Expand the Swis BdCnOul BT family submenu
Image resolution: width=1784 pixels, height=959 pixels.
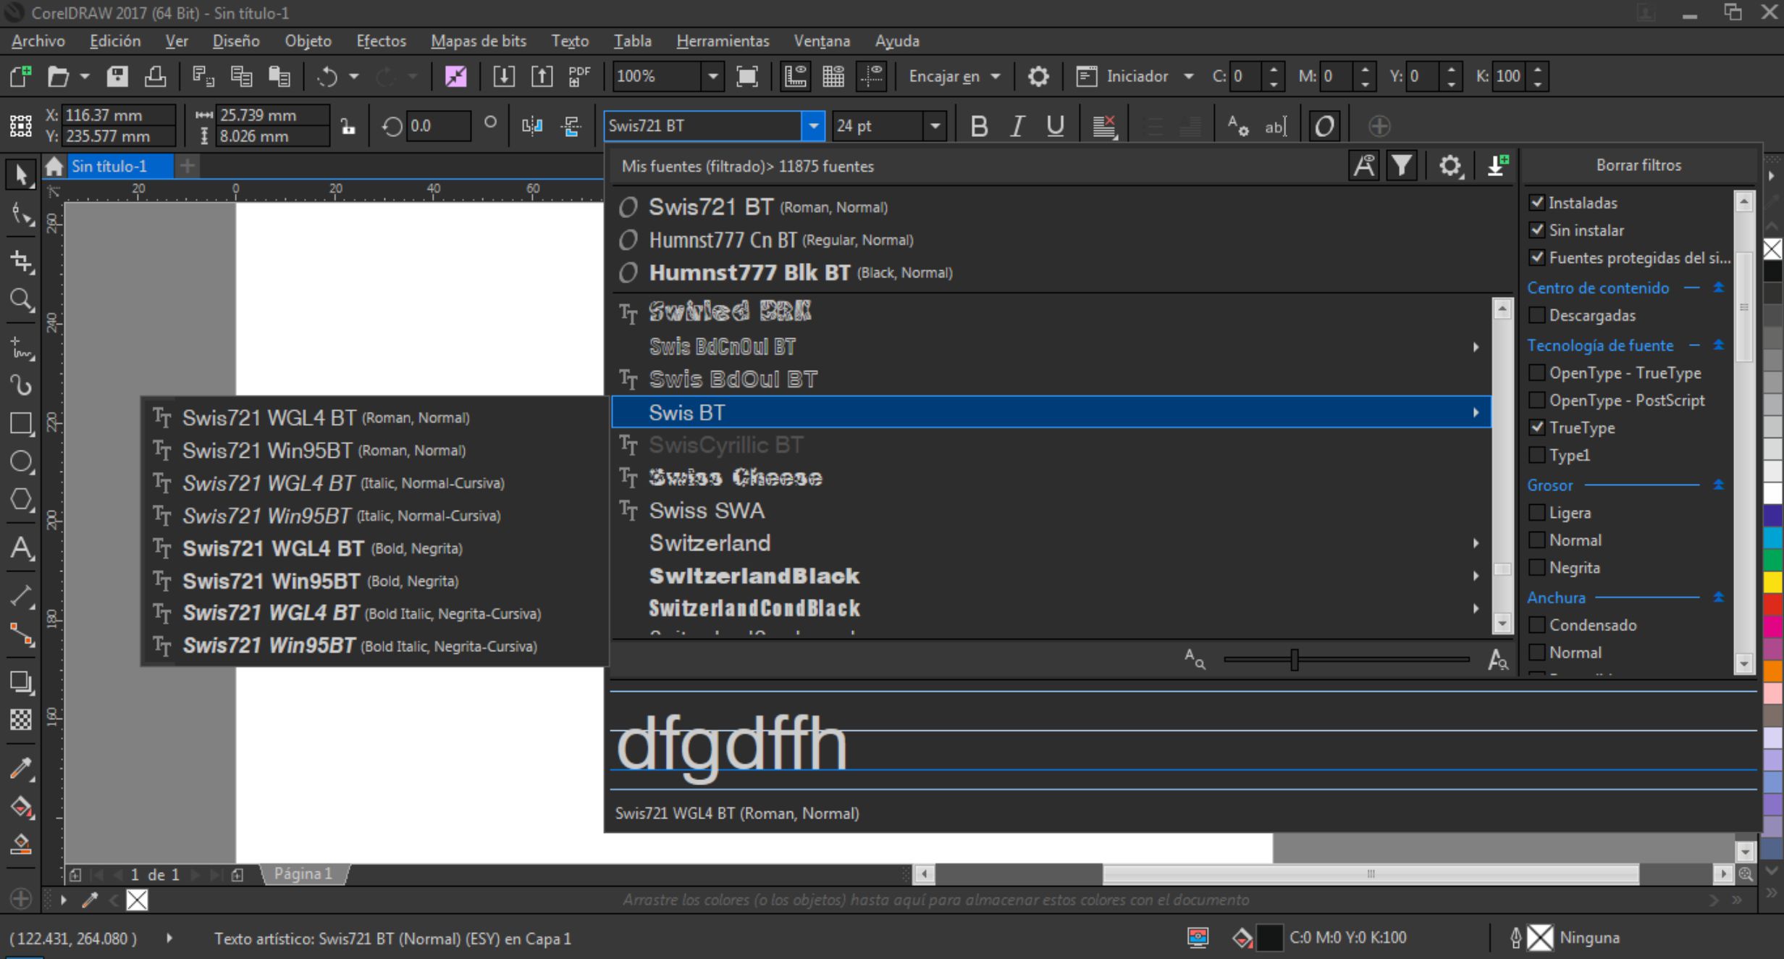[1476, 347]
